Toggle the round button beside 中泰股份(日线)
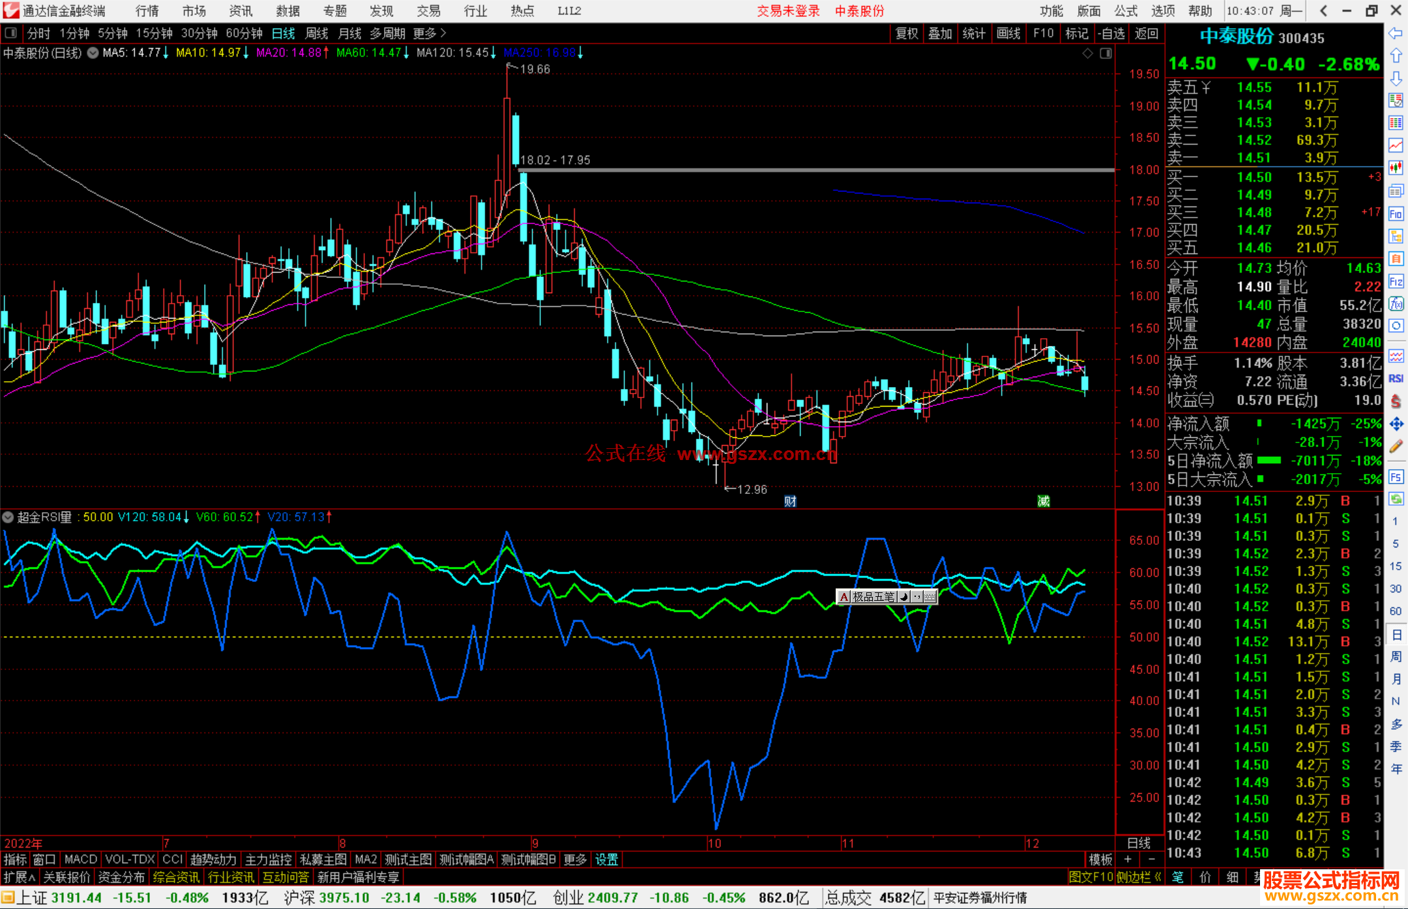 (93, 53)
